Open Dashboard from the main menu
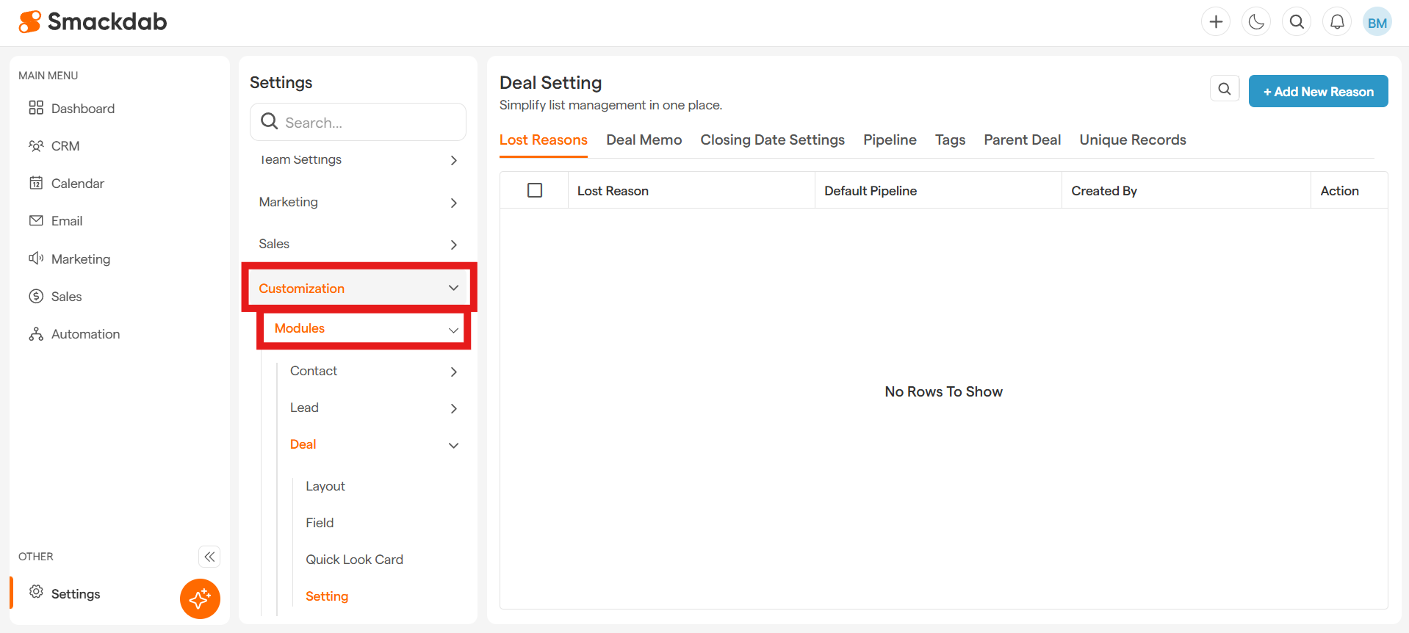 82,109
